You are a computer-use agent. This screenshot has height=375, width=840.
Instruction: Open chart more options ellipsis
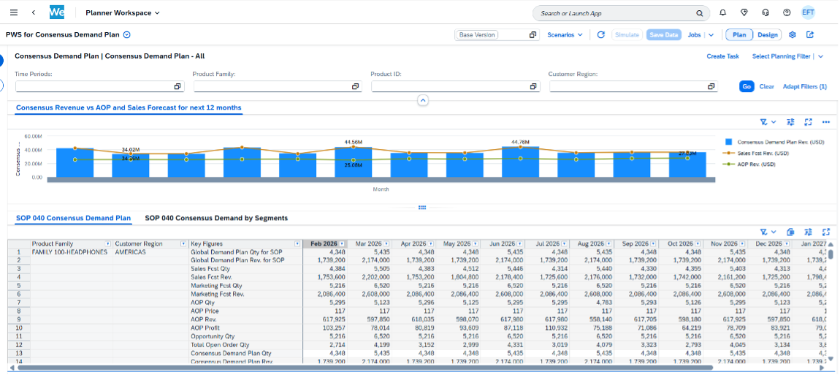826,122
